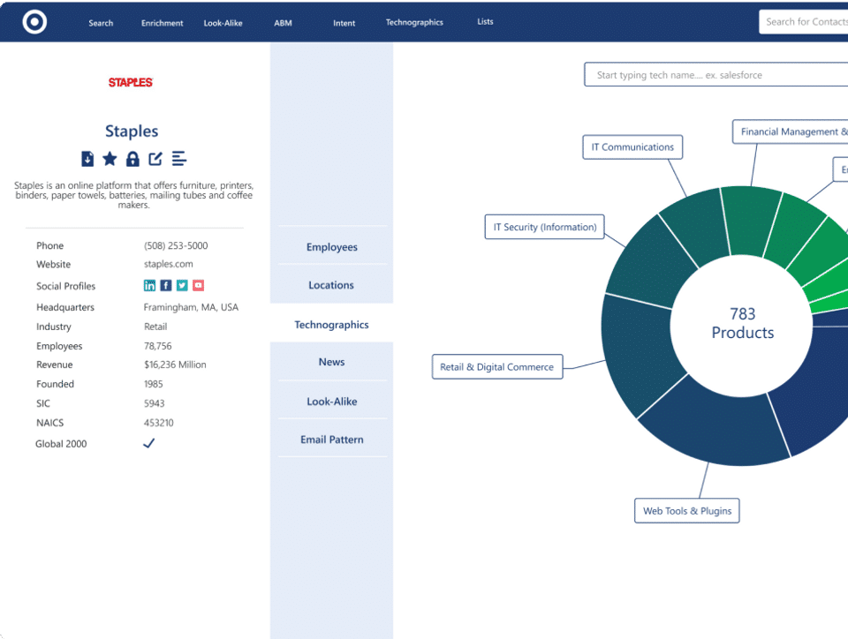Switch to the Email Pattern side tab

[x=332, y=440]
